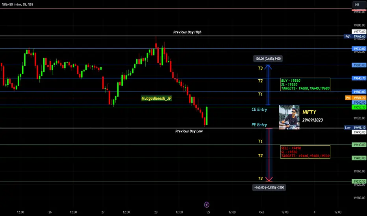Screen dimensions: 367x216
Task: Click the 27 date marker on the time axis
Action: coord(103,212)
